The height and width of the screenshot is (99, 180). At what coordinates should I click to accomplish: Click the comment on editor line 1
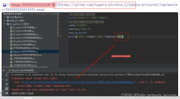[x=82, y=14]
